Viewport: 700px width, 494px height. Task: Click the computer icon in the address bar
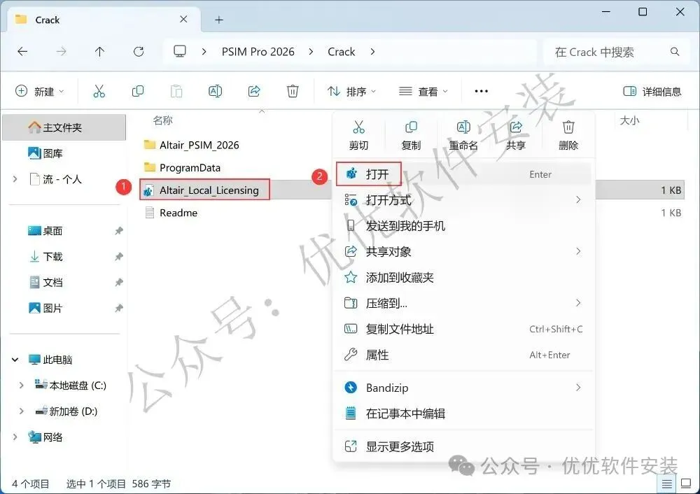click(180, 51)
